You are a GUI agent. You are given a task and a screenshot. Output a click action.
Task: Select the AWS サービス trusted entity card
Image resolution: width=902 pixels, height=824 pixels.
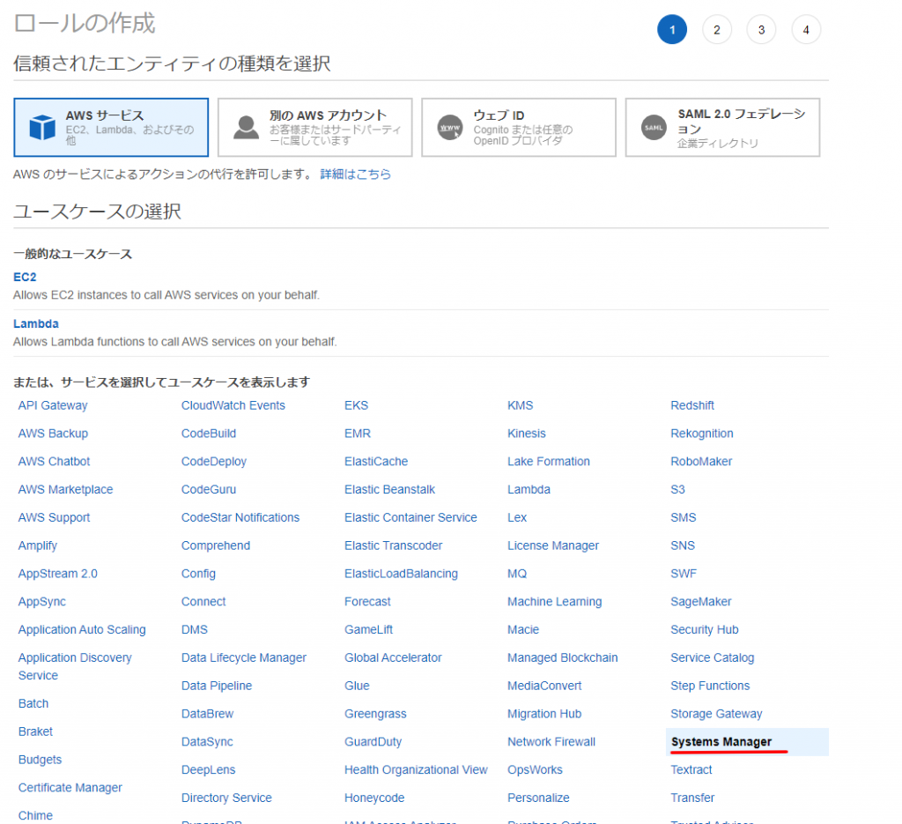(x=111, y=127)
